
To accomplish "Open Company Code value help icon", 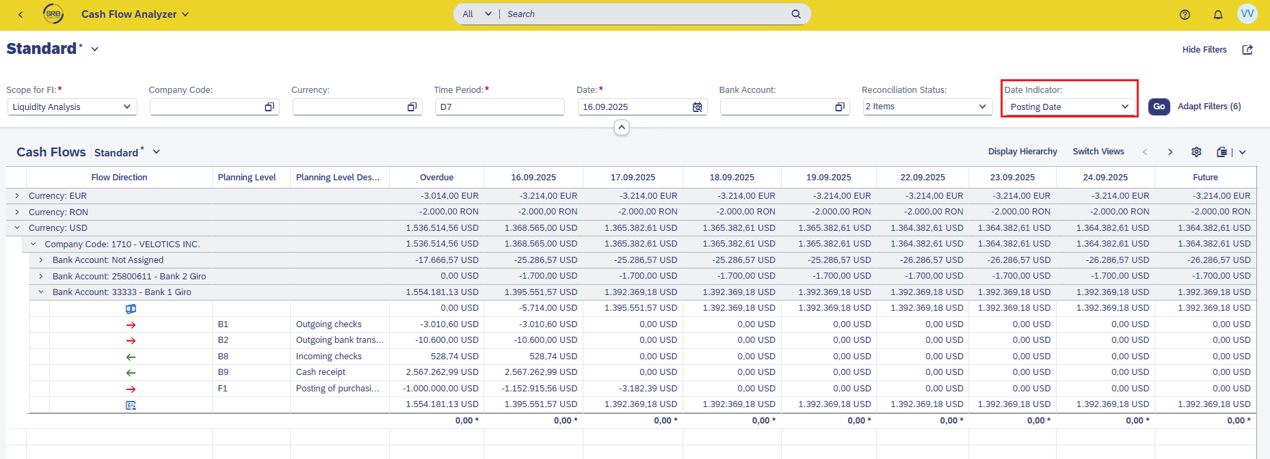I will point(269,107).
